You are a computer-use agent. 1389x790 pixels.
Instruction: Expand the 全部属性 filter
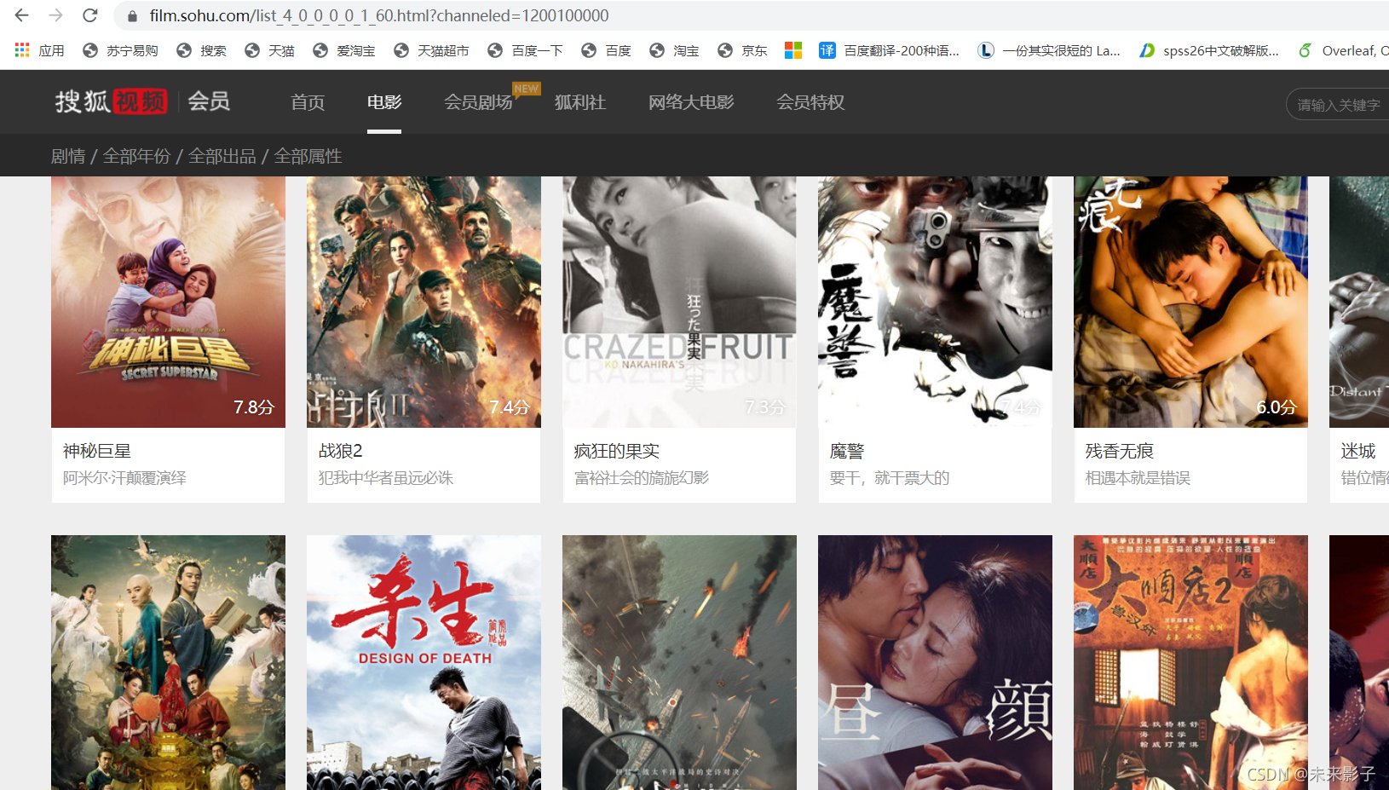(x=308, y=156)
